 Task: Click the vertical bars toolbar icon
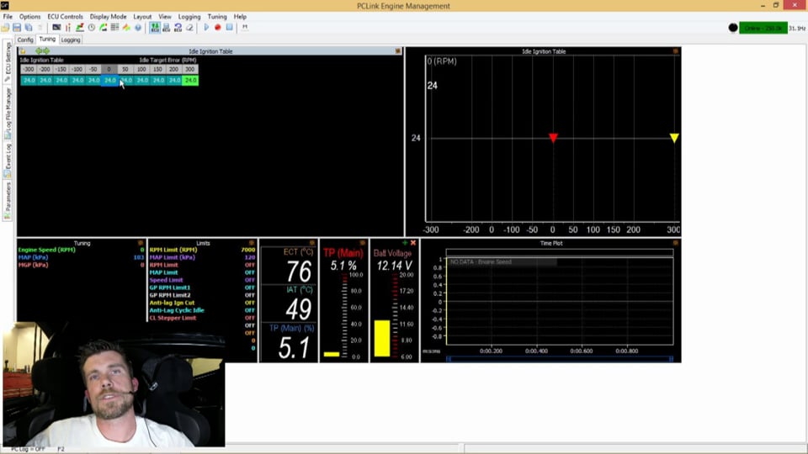[68, 27]
